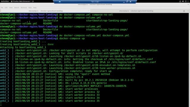Click 'mv docker-compose.yml compose-no-vol' command line
Image resolution: width=190 pixels, height=107 pixels.
point(86,15)
